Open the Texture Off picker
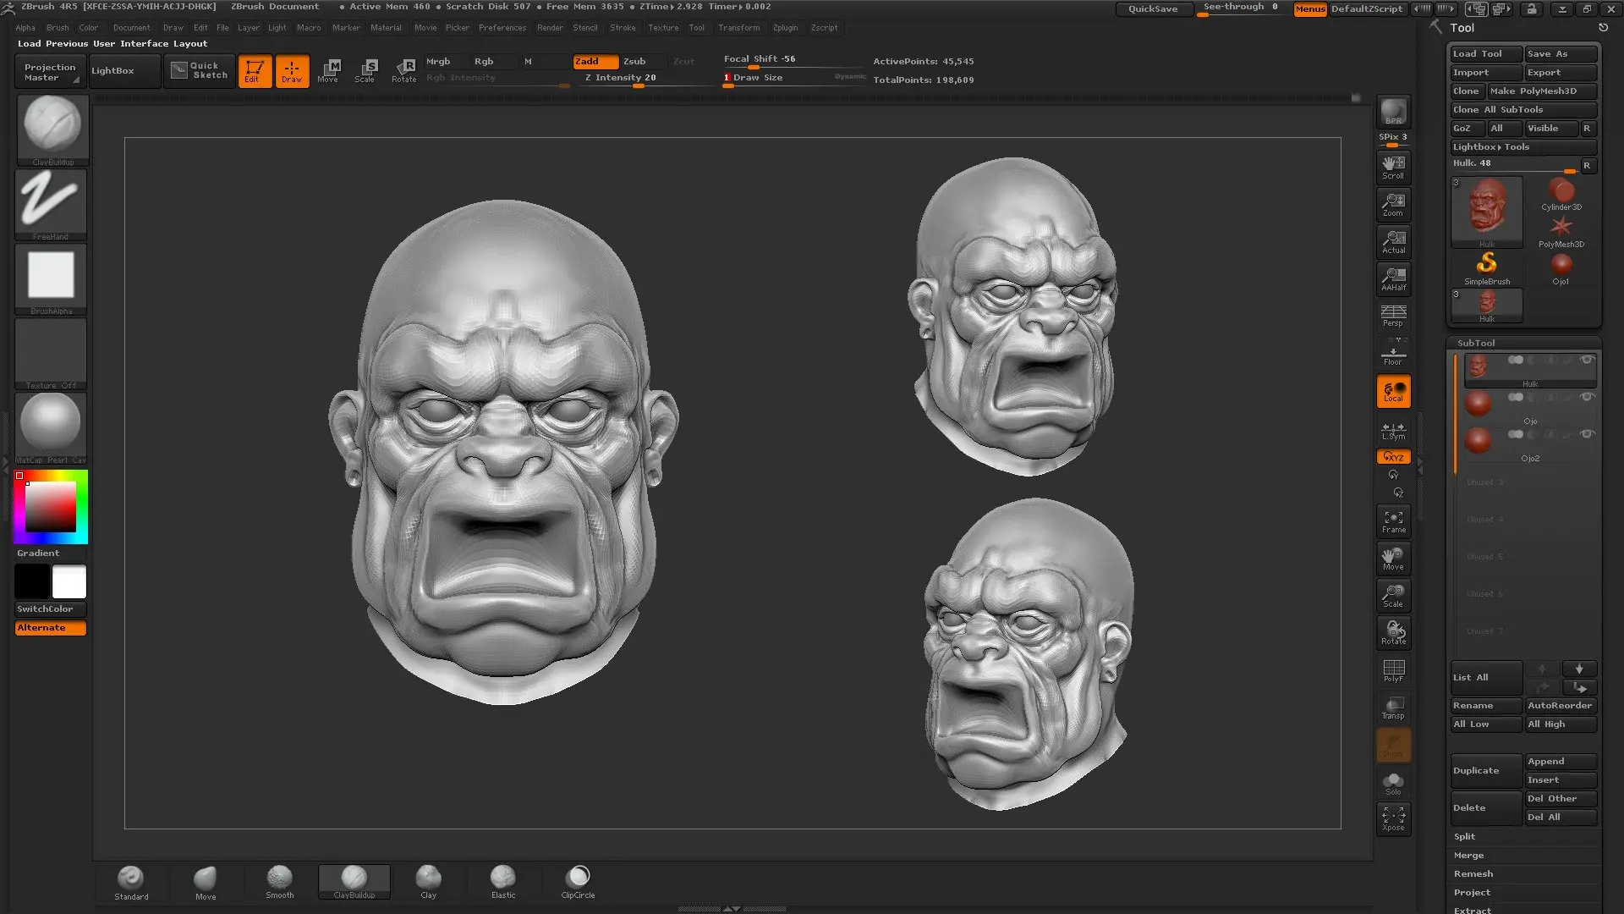 point(52,354)
